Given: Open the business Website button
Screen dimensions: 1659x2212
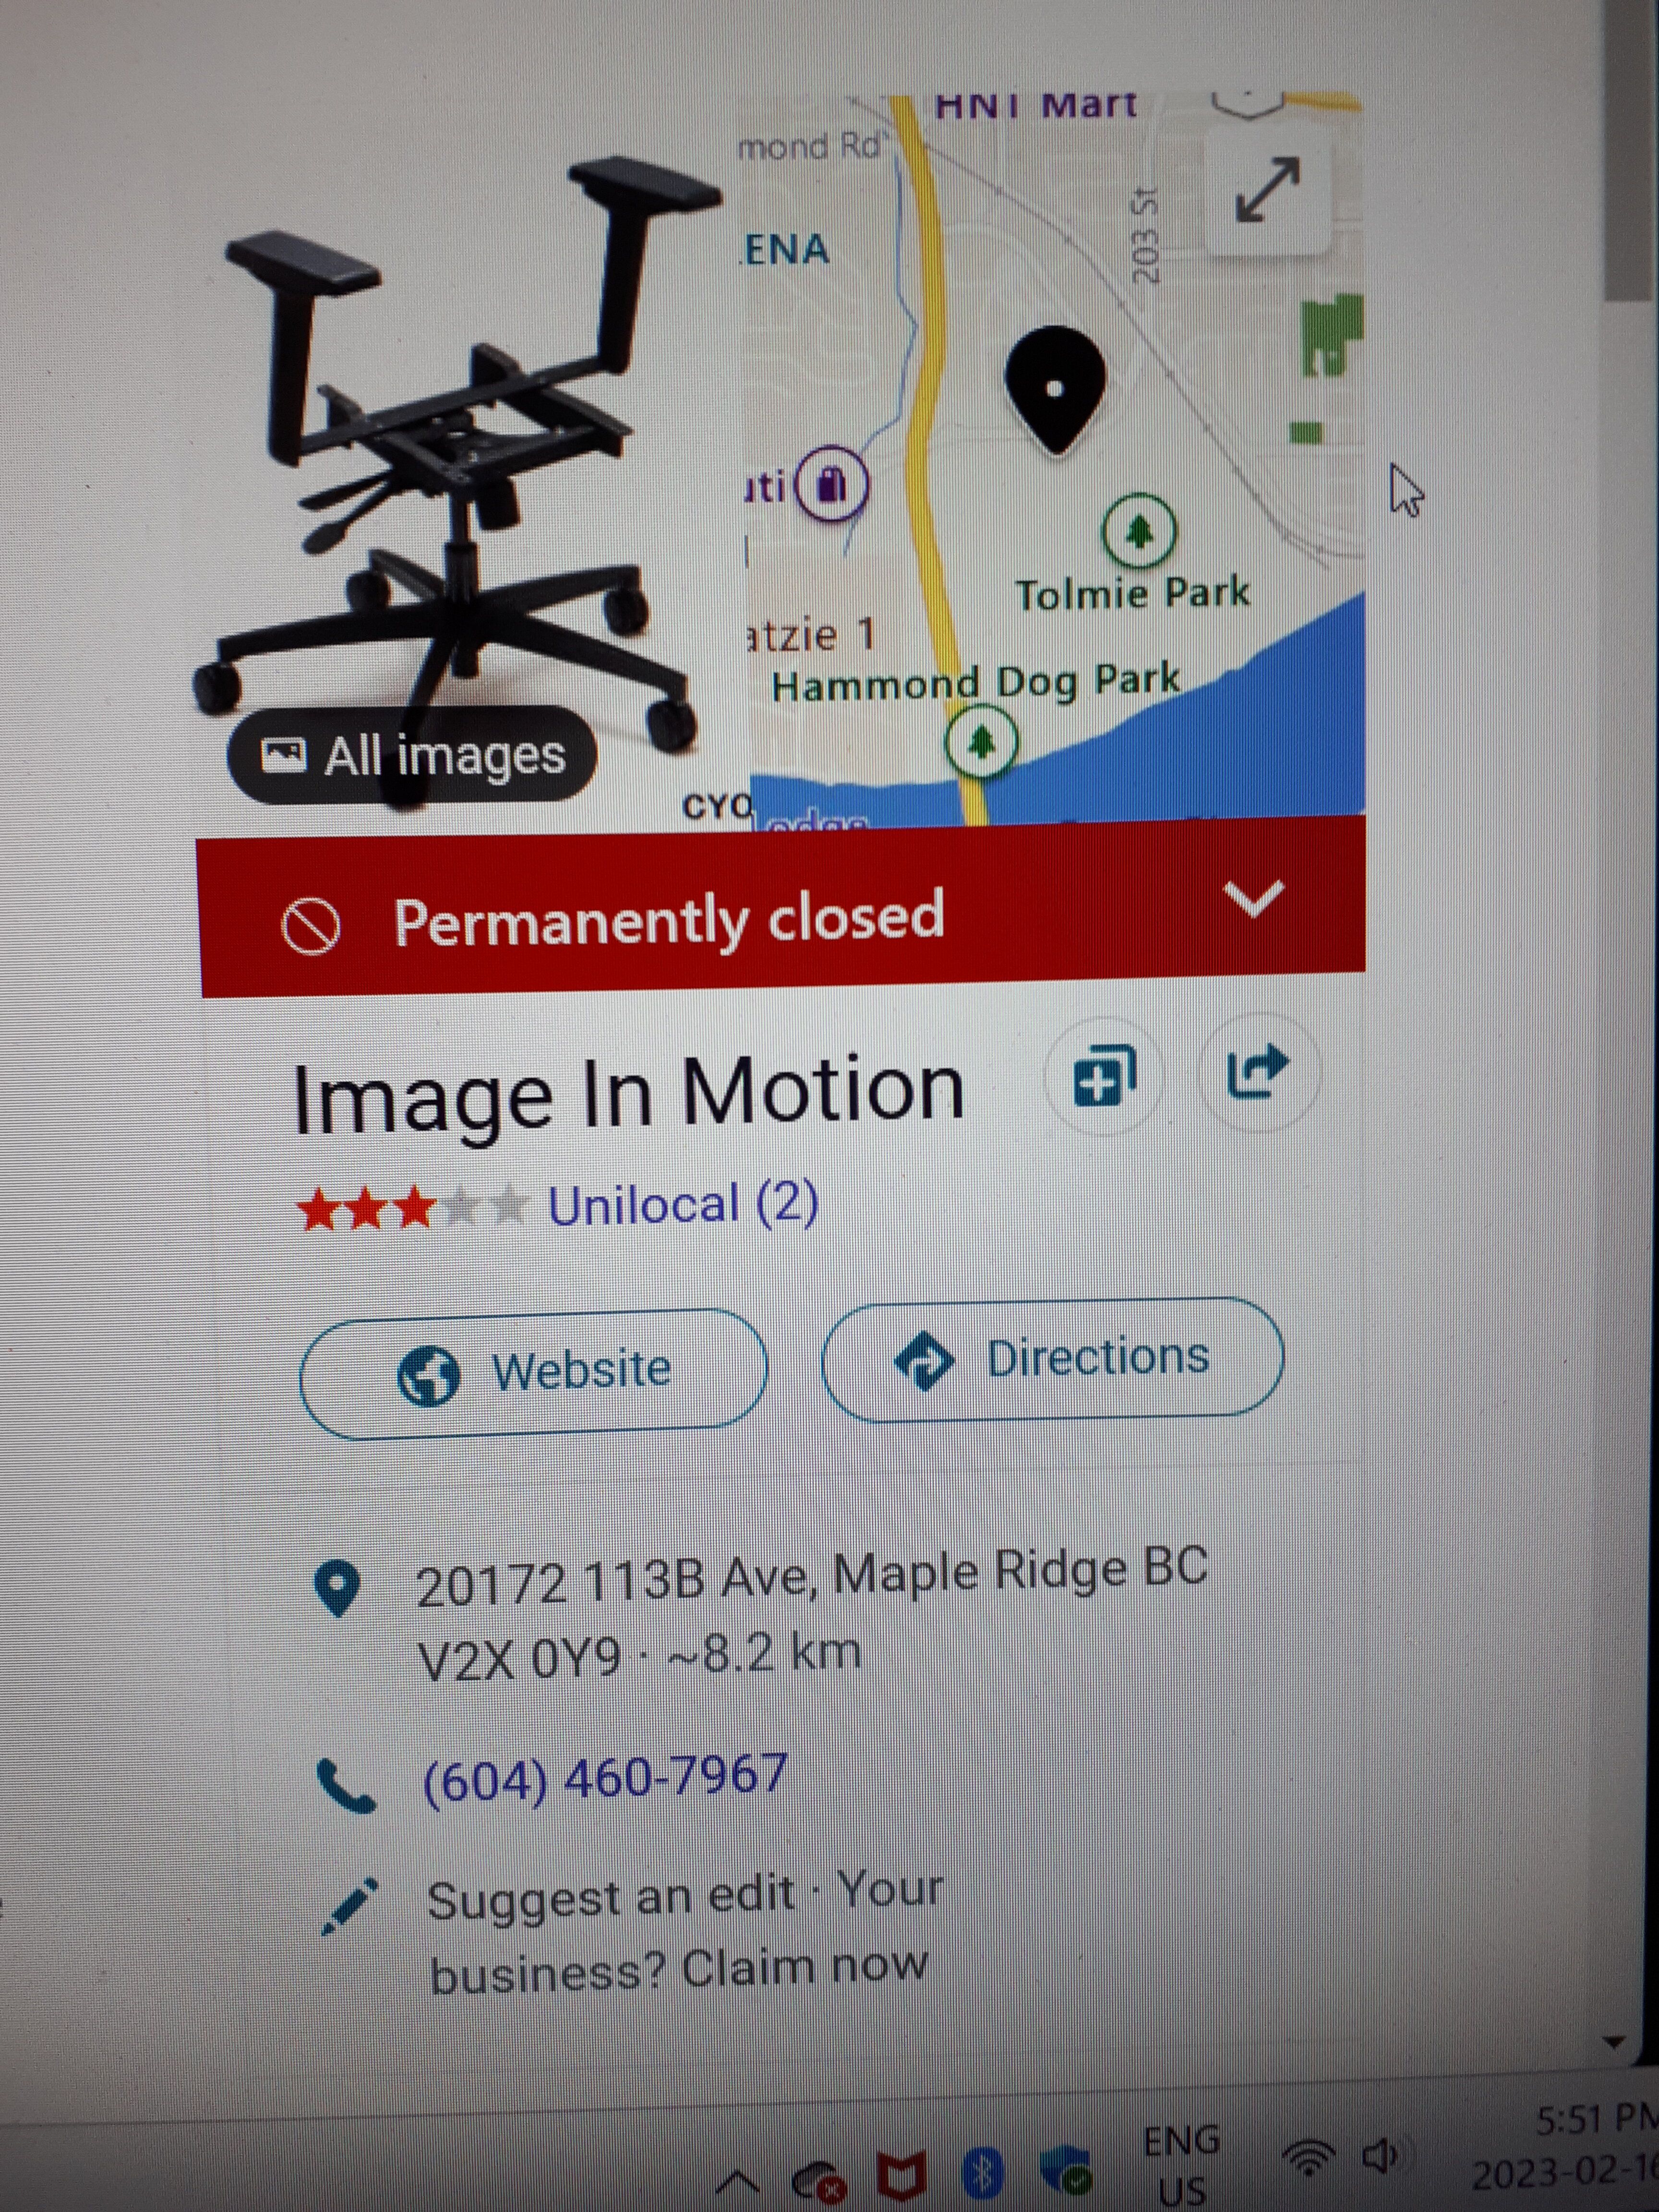Looking at the screenshot, I should 534,1372.
